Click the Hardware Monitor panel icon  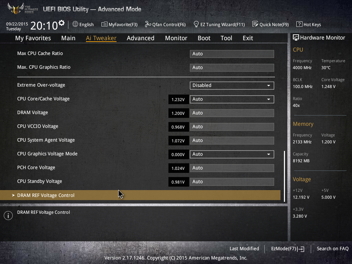(x=296, y=37)
